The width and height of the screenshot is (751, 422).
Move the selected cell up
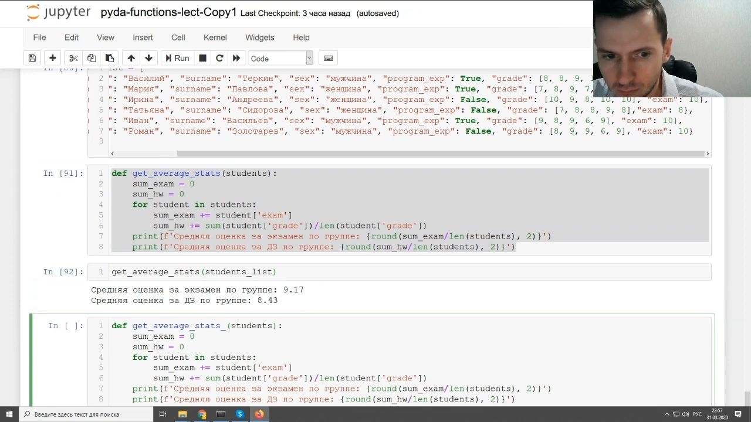(x=131, y=58)
